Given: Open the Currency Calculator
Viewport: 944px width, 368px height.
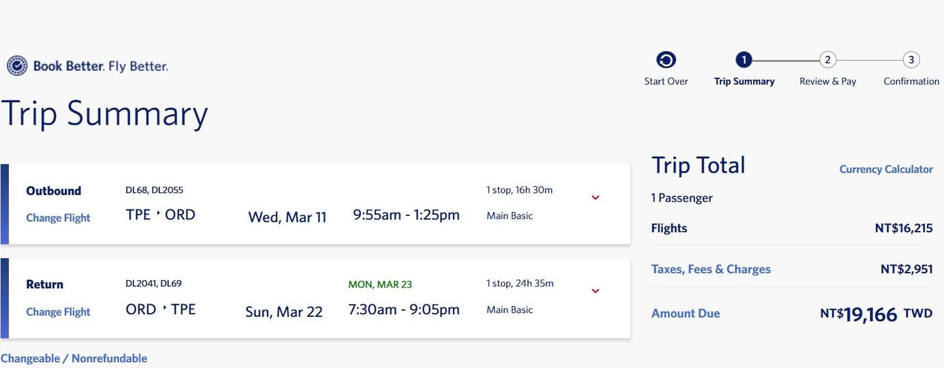Looking at the screenshot, I should pos(885,170).
